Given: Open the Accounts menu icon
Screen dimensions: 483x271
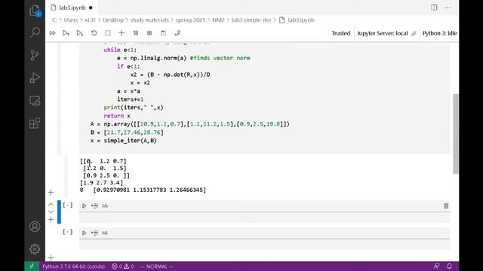Looking at the screenshot, I should [35, 227].
